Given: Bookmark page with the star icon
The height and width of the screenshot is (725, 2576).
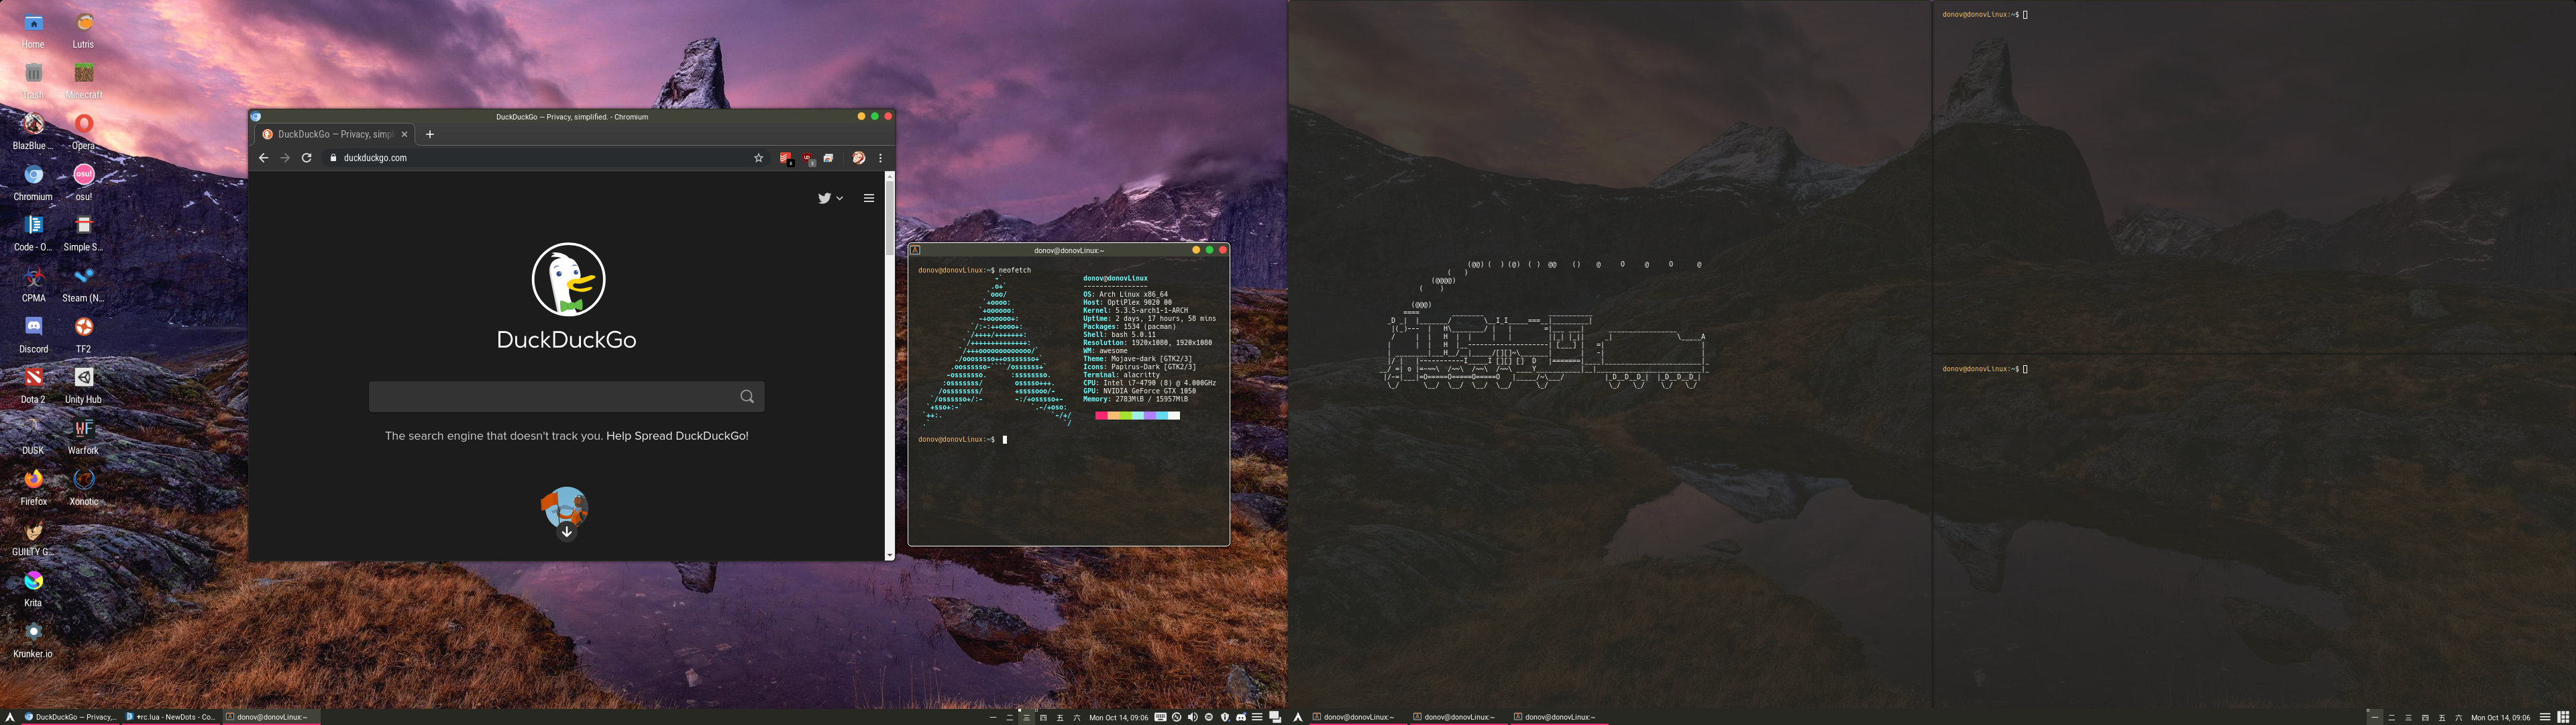Looking at the screenshot, I should pos(759,158).
